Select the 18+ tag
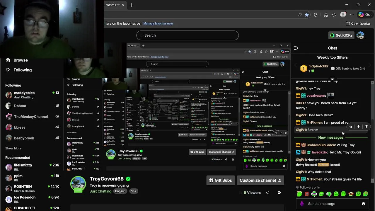The width and height of the screenshot is (375, 211). (134, 191)
